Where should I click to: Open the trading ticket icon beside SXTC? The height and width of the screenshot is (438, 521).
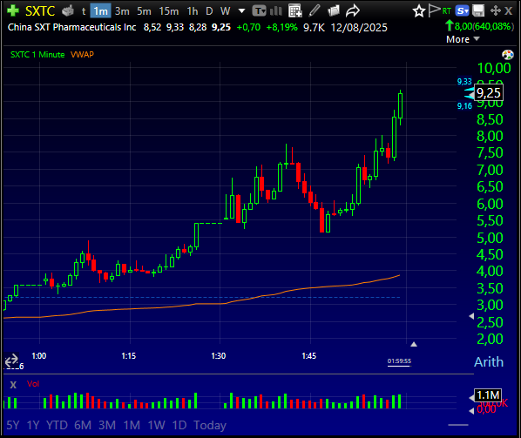coord(68,11)
